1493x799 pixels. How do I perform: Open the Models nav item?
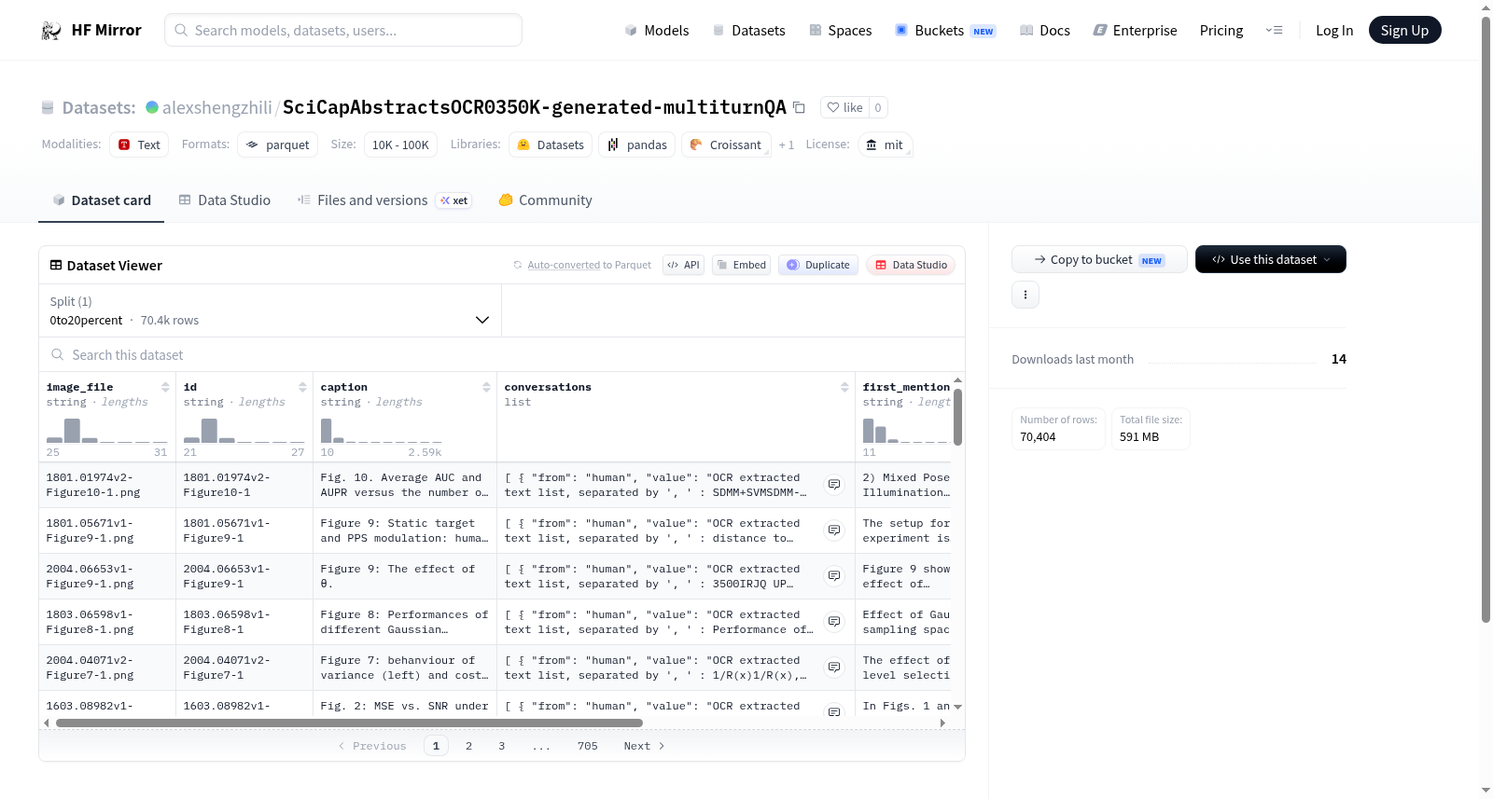pyautogui.click(x=657, y=30)
